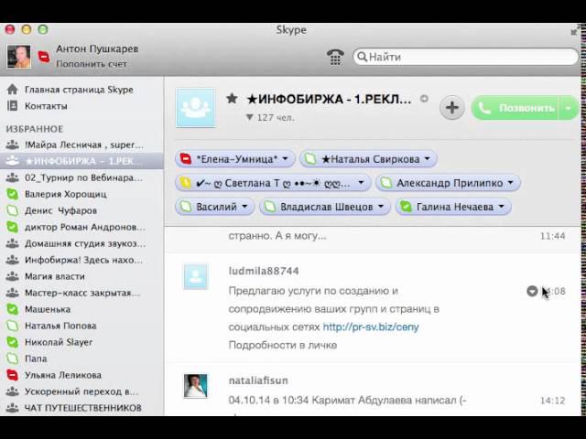
Task: Click red busy icon next to Ульяна Леликова
Action: [x=12, y=375]
